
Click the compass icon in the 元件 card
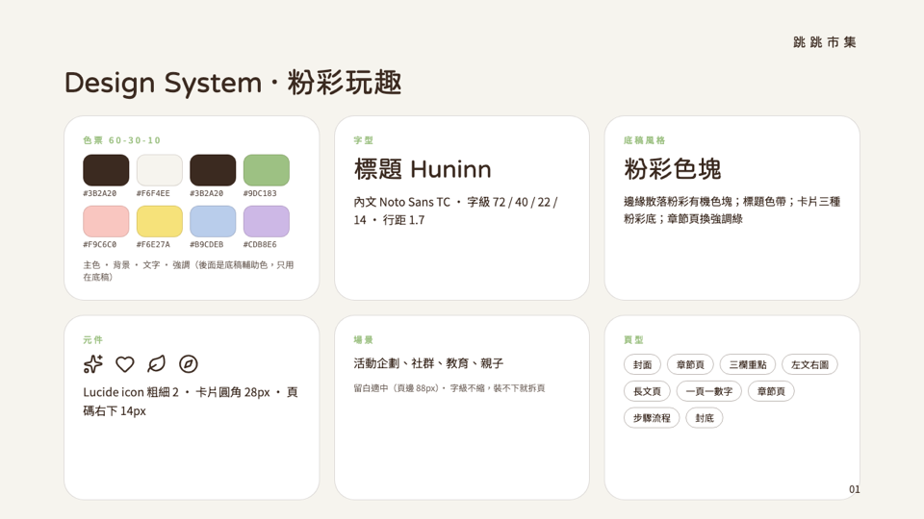coord(189,364)
